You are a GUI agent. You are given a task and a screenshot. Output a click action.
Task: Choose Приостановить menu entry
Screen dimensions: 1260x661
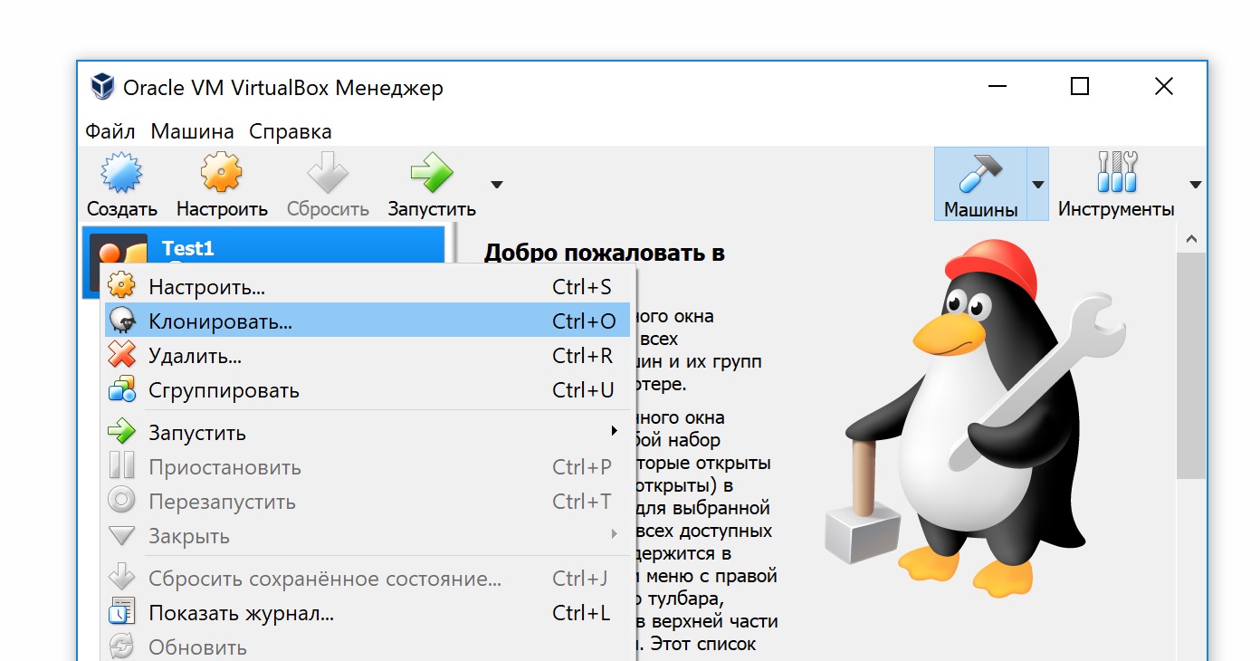[x=367, y=466]
